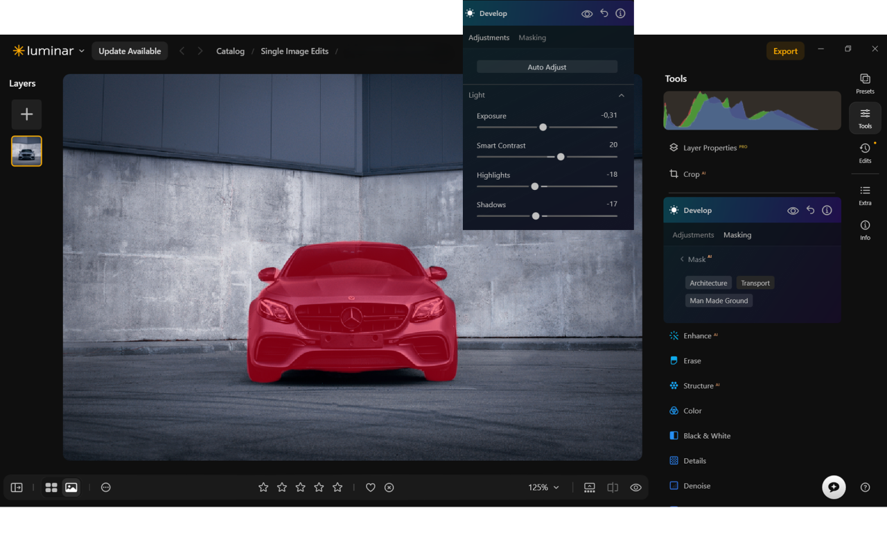Add a new layer with plus button

point(26,114)
